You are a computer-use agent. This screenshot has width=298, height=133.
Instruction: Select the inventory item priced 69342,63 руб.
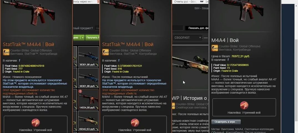click(x=89, y=121)
